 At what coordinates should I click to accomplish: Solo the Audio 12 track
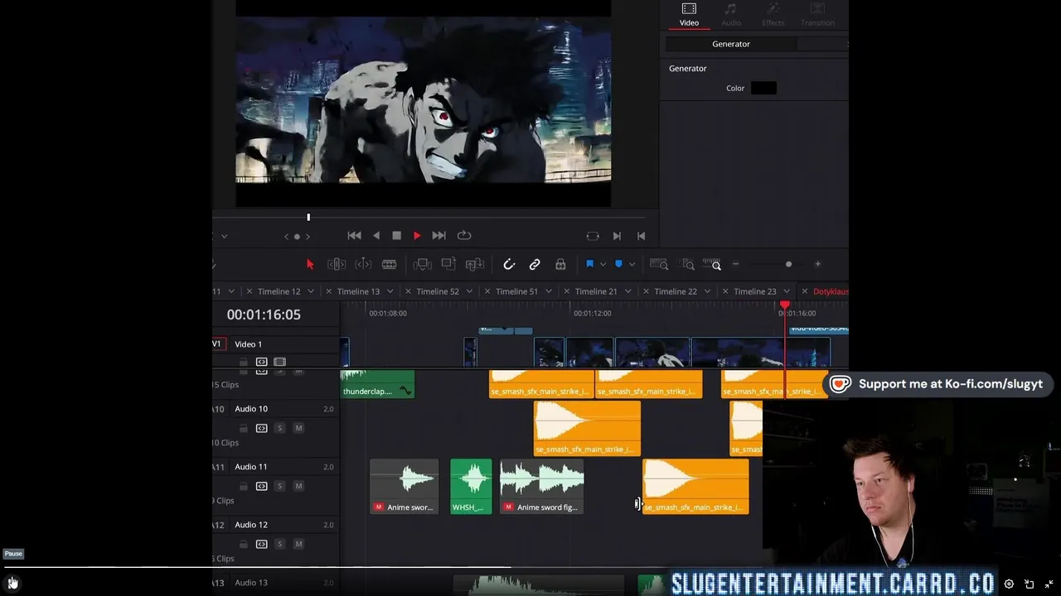coord(279,544)
